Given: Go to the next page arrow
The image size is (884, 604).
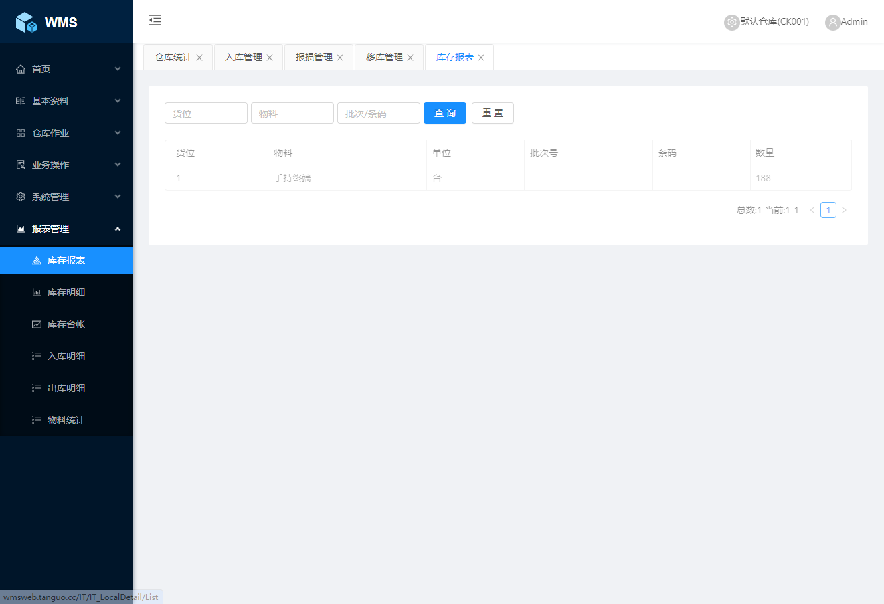Looking at the screenshot, I should click(x=844, y=210).
